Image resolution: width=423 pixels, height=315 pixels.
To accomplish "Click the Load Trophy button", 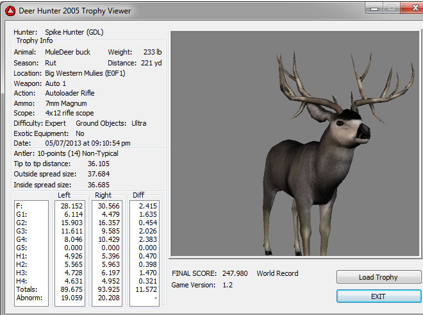I will click(378, 277).
